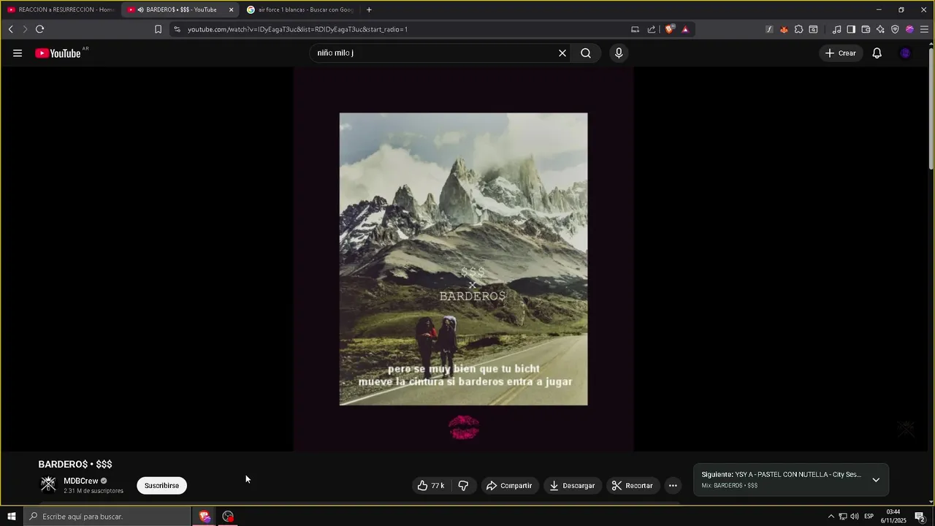Open YouTube notifications bell
This screenshot has width=935, height=526.
click(877, 53)
